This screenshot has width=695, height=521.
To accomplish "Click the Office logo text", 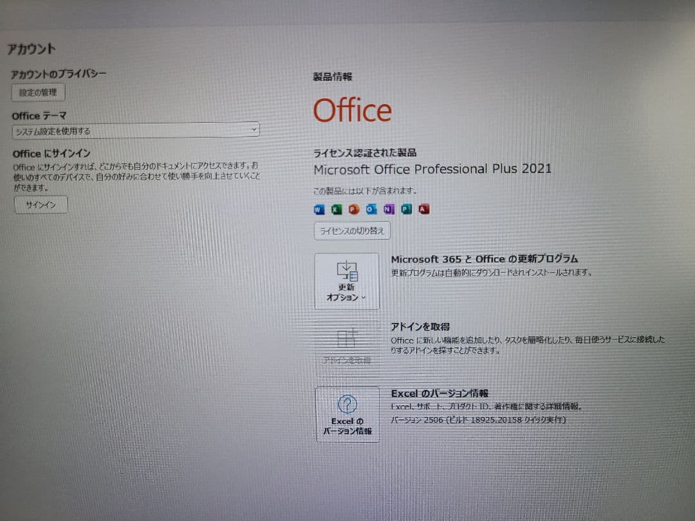I will pos(353,111).
